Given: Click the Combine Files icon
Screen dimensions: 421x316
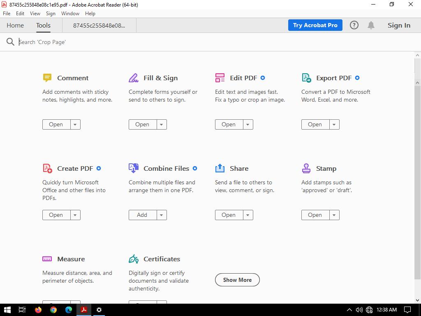Looking at the screenshot, I should [x=134, y=168].
